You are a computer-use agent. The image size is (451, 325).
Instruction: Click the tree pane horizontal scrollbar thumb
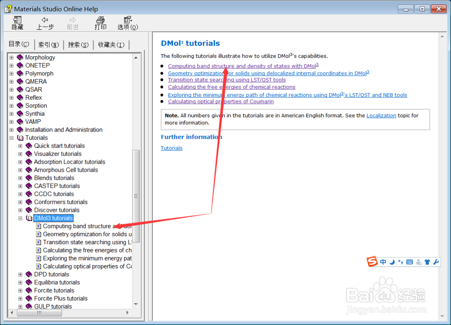coord(39,313)
